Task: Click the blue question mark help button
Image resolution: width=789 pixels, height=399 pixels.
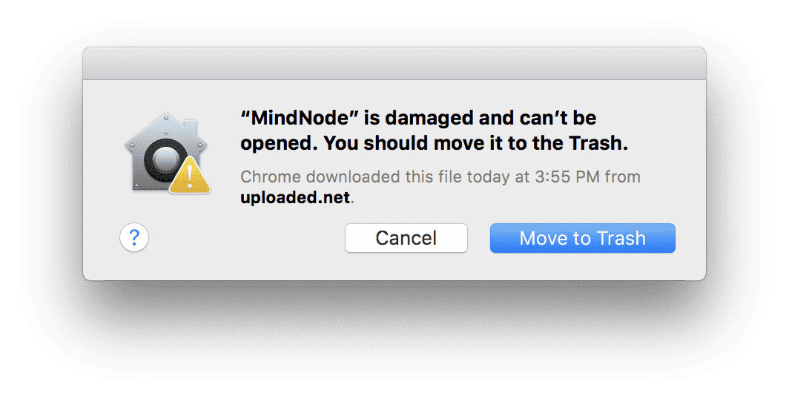Action: pos(134,237)
